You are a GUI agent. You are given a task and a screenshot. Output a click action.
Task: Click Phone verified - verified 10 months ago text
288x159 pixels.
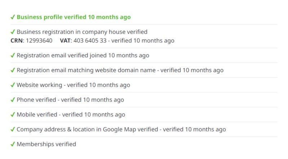70,100
